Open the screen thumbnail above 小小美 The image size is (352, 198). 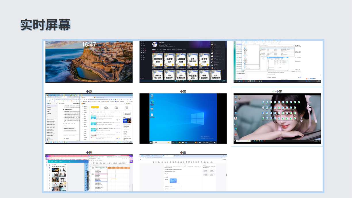coord(277,62)
